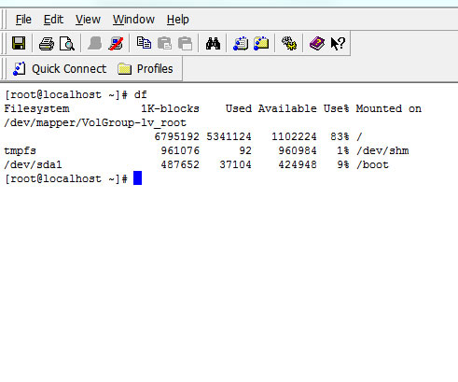
Task: Open the View menu
Action: (x=88, y=20)
